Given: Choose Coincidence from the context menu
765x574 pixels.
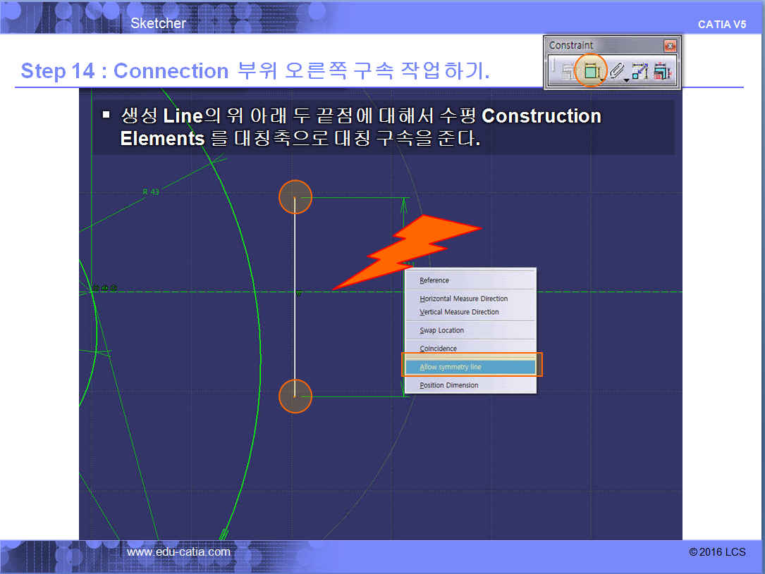Looking at the screenshot, I should [438, 349].
